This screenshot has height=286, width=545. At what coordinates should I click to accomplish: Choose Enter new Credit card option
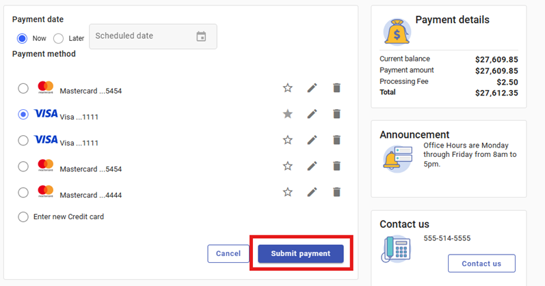pyautogui.click(x=23, y=217)
